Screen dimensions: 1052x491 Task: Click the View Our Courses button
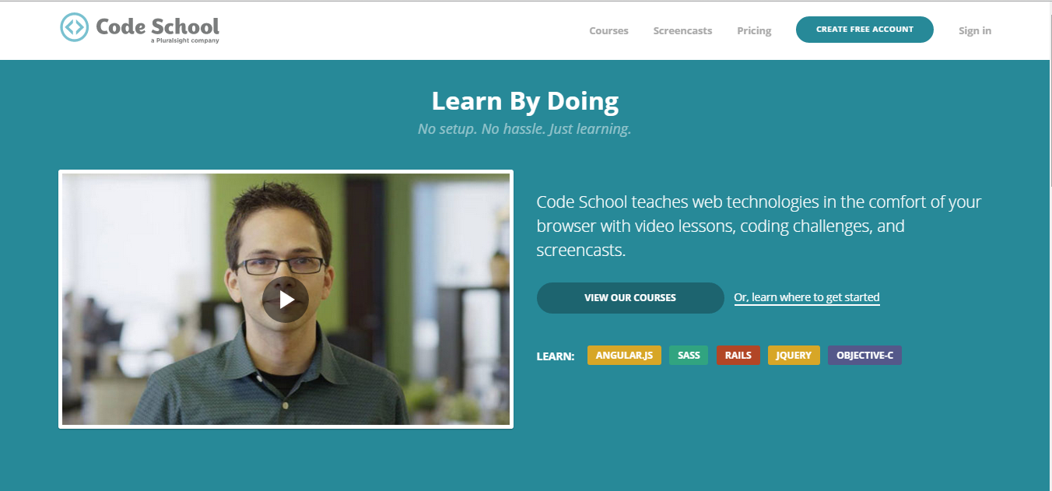[x=630, y=298]
